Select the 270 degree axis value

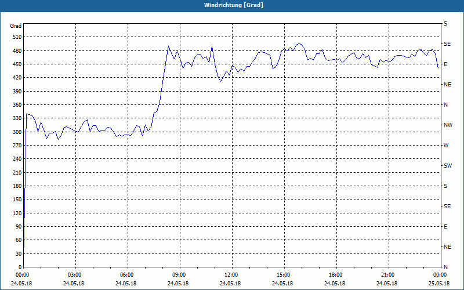17,146
